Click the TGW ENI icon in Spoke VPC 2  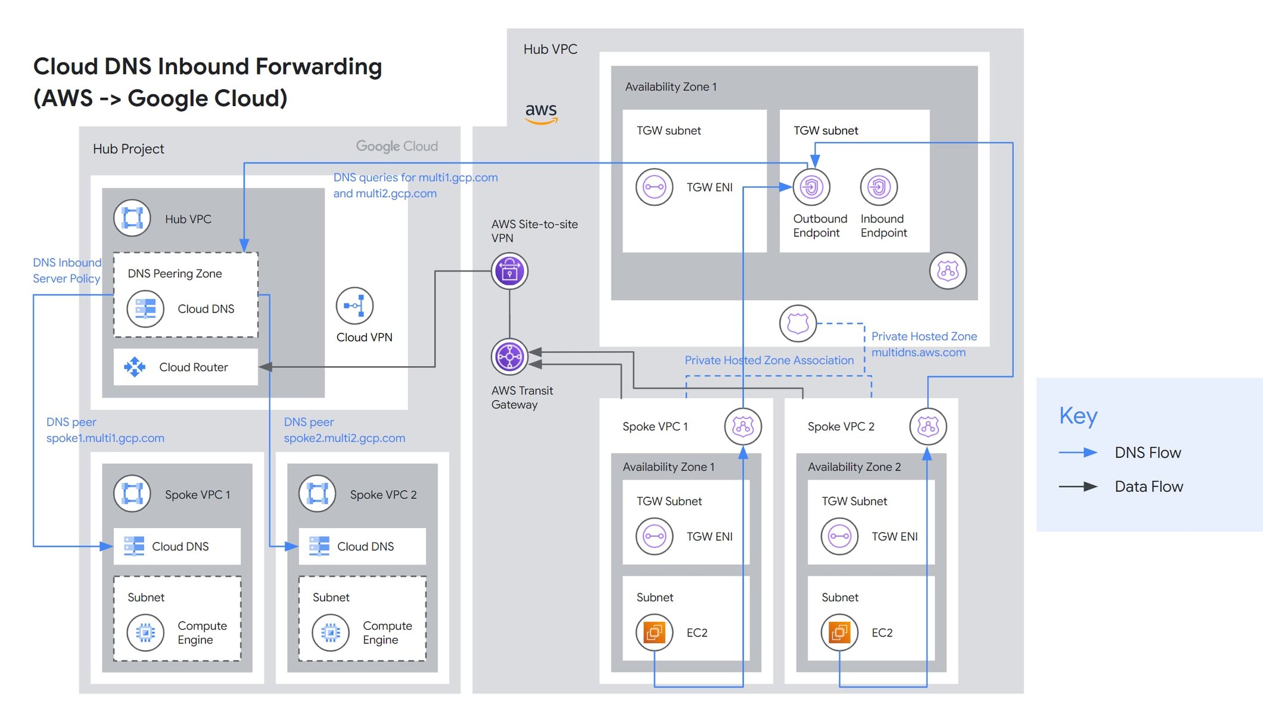pyautogui.click(x=839, y=536)
